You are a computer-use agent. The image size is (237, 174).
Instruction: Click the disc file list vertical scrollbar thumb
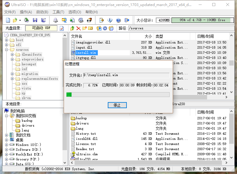click(231, 63)
